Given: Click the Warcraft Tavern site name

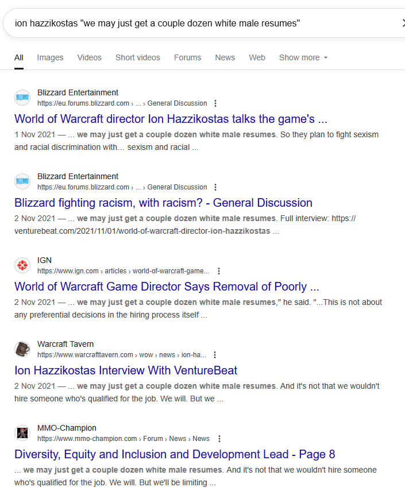Looking at the screenshot, I should click(x=65, y=344).
